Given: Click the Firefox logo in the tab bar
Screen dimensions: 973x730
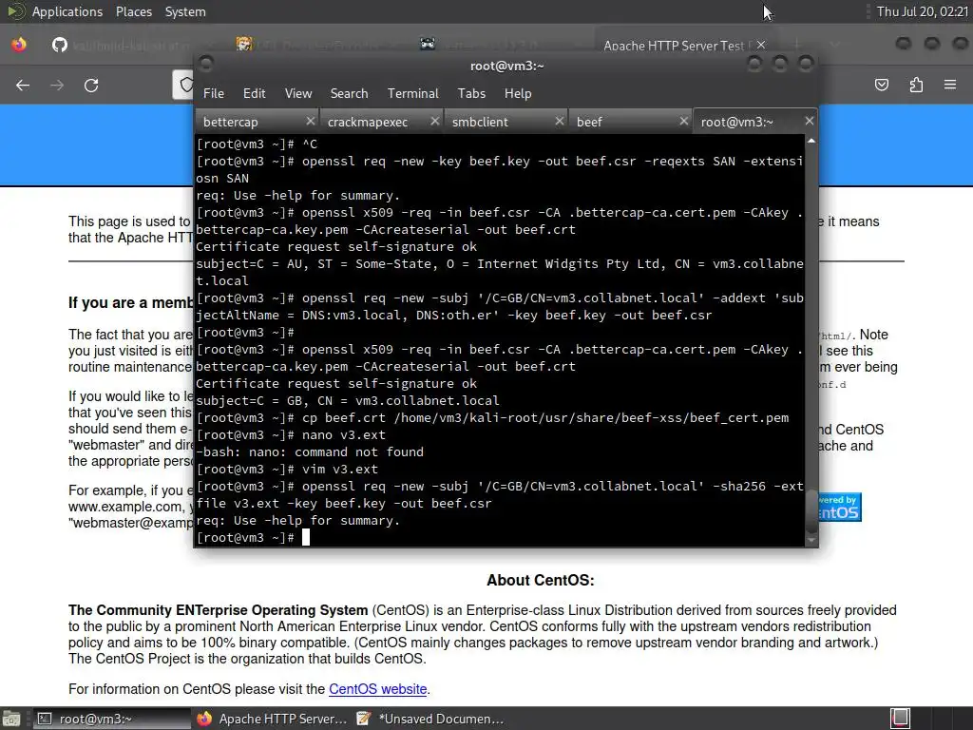Looking at the screenshot, I should tap(19, 45).
